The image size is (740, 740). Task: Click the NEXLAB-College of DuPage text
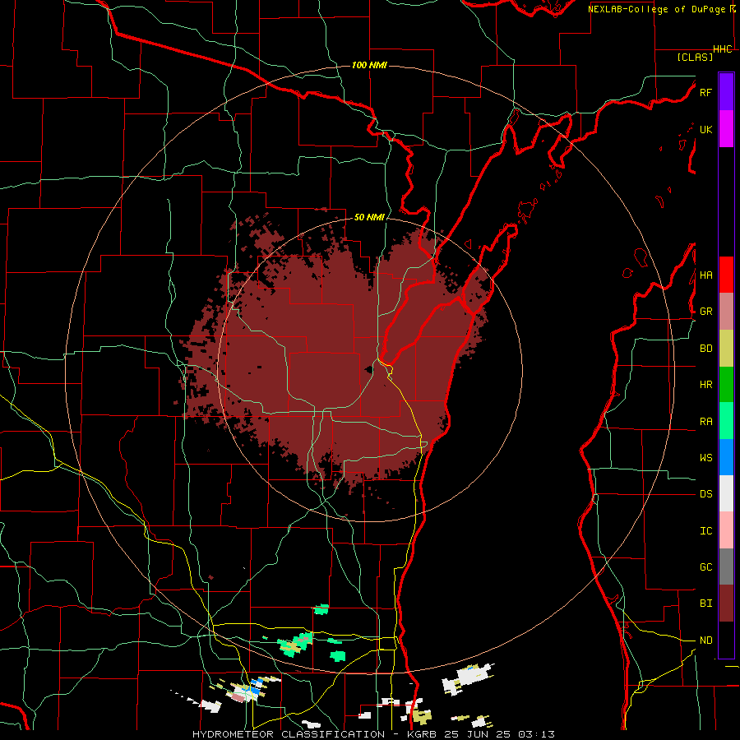pyautogui.click(x=656, y=9)
